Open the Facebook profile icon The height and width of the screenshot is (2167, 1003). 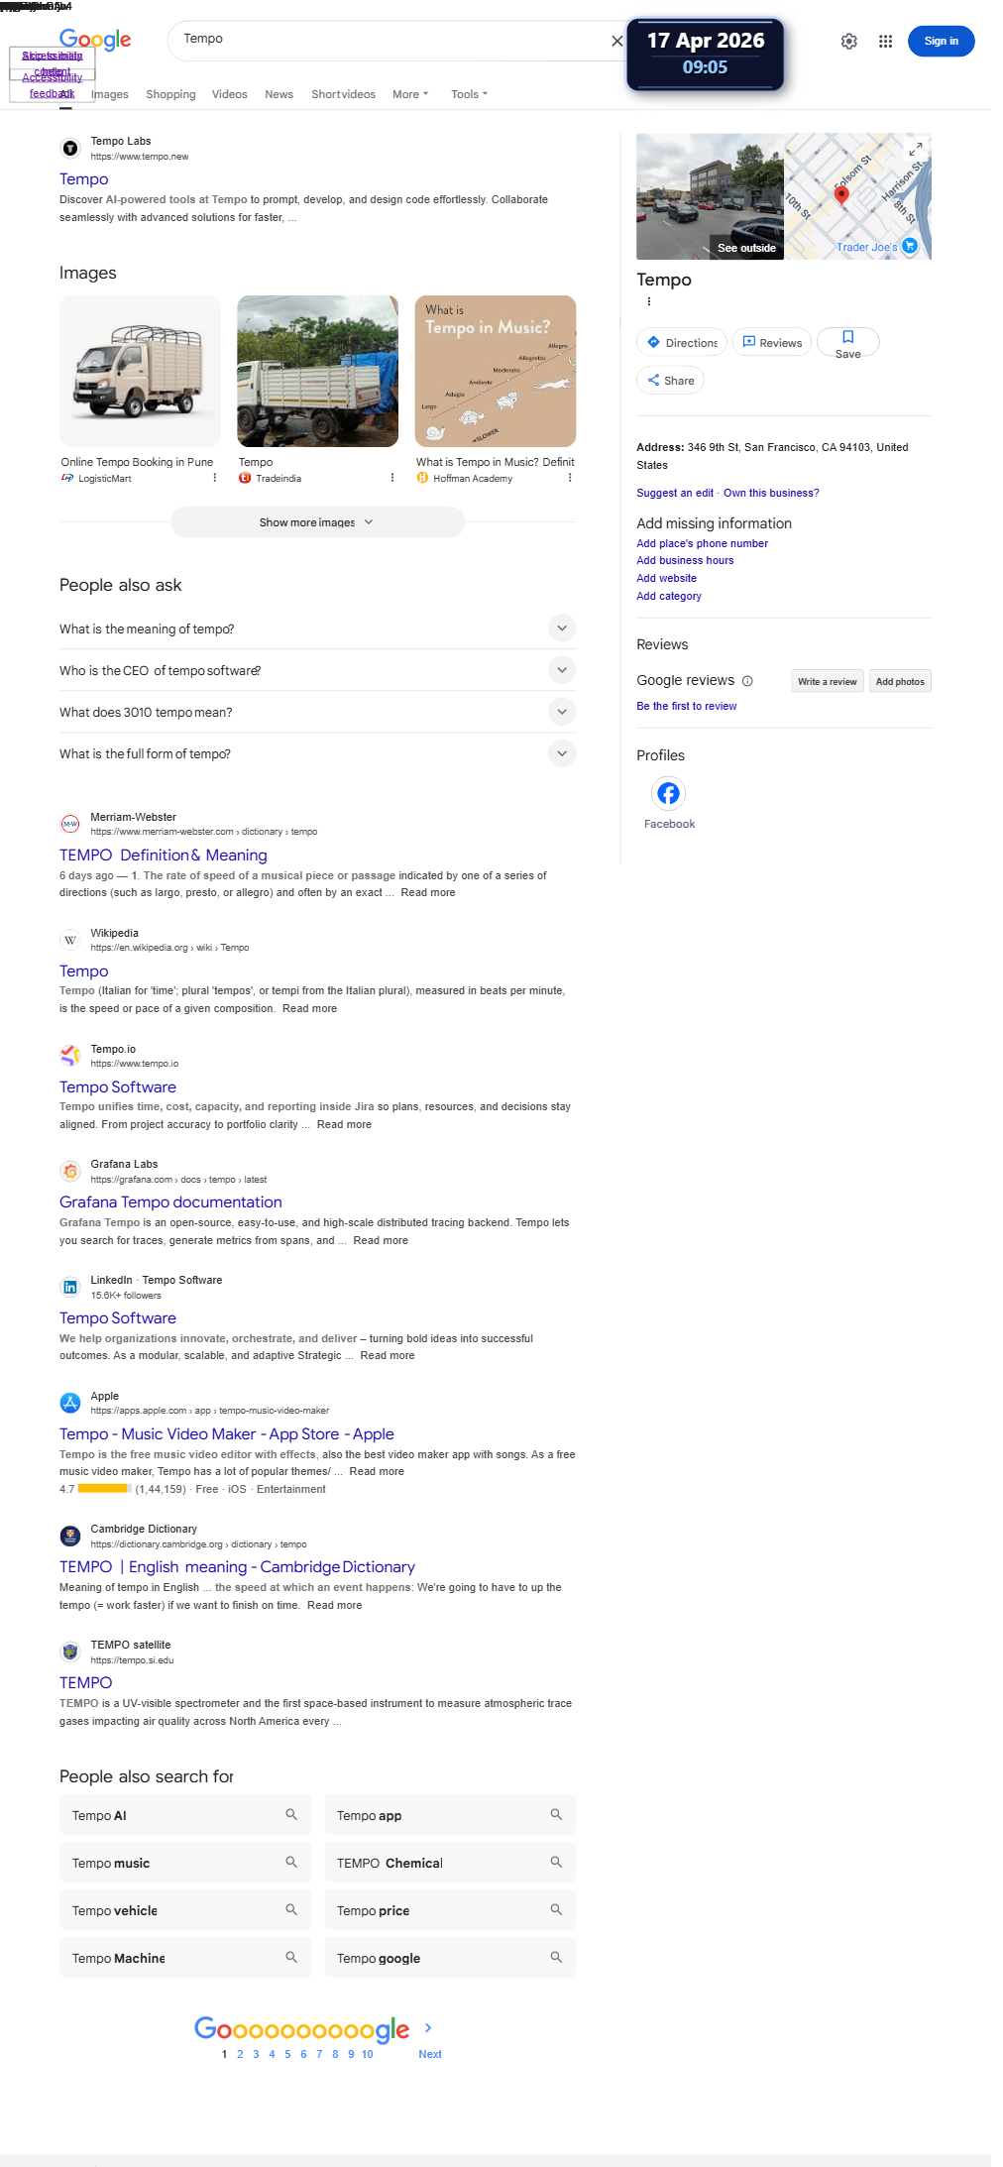(669, 793)
